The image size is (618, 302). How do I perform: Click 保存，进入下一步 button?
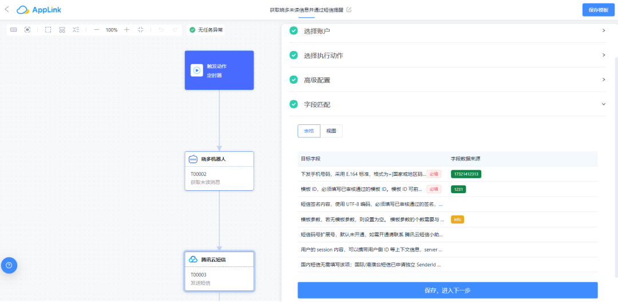click(x=447, y=290)
